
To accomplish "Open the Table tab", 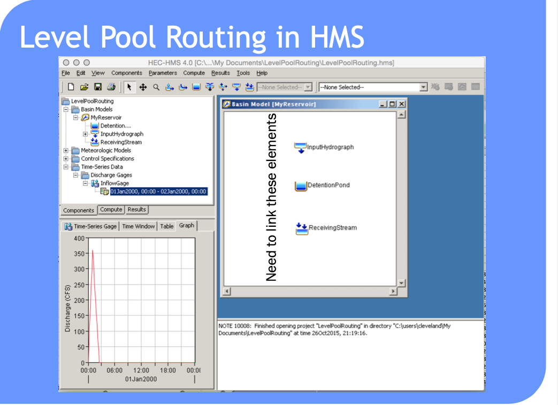I will coord(166,226).
